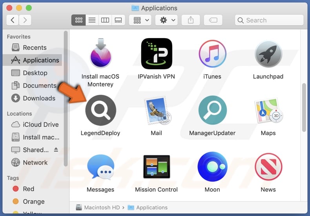The width and height of the screenshot is (310, 216).
Task: Open the group-by arrangement dropdown
Action: [x=140, y=20]
